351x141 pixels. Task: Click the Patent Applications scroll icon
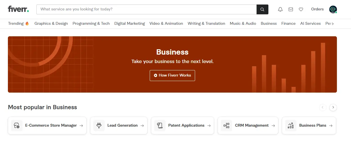click(x=160, y=126)
